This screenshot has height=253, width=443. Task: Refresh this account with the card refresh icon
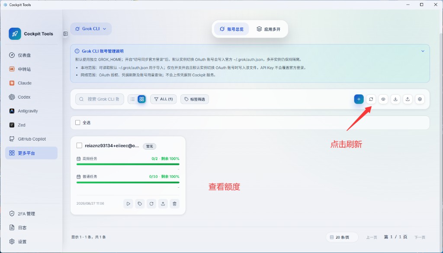(151, 204)
